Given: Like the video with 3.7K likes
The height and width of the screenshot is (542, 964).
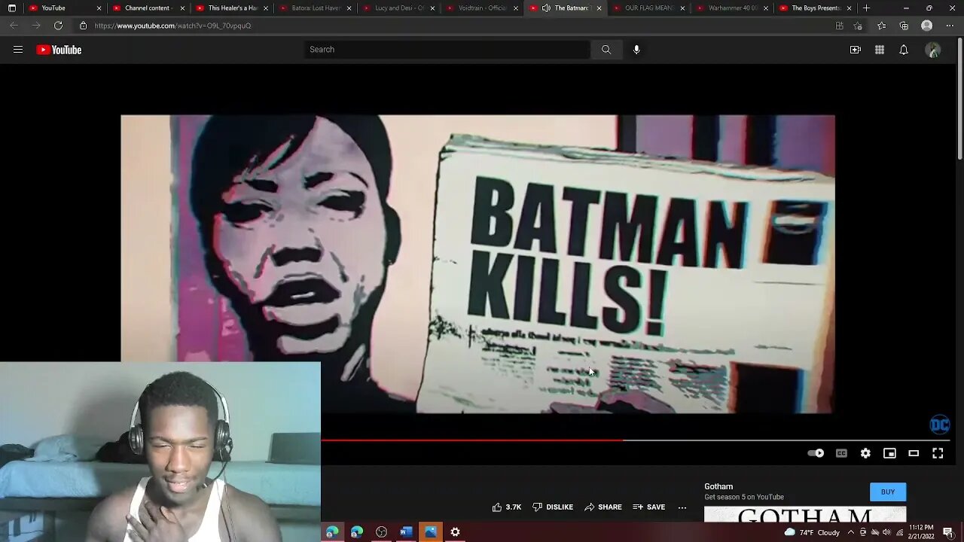Looking at the screenshot, I should [506, 507].
